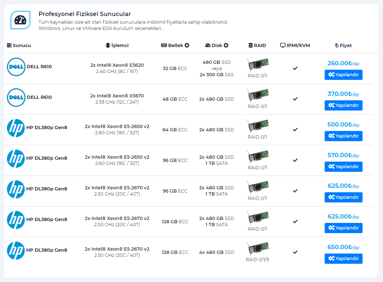Click '48 GB ECC' memory cell
383x282 pixels.
click(x=175, y=99)
